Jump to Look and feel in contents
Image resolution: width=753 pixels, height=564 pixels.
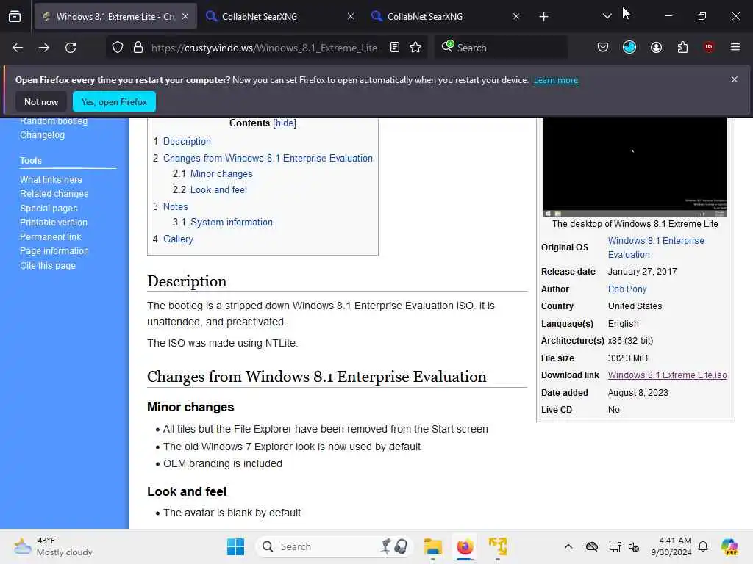click(218, 190)
